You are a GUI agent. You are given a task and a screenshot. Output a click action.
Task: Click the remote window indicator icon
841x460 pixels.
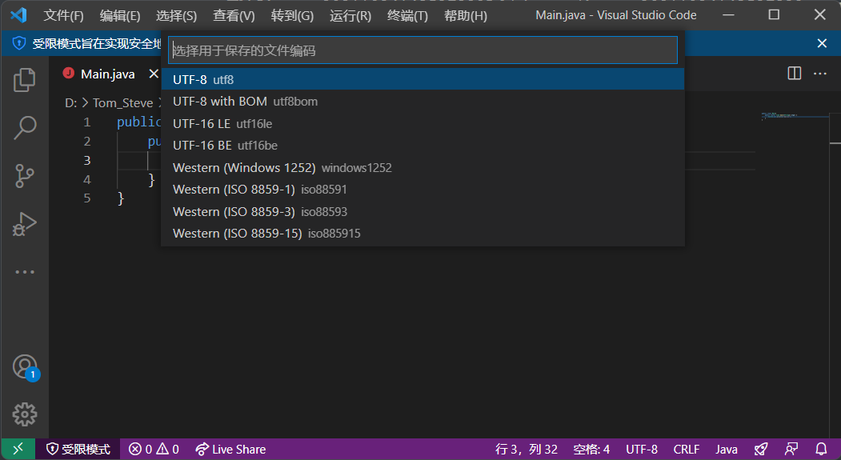point(18,449)
